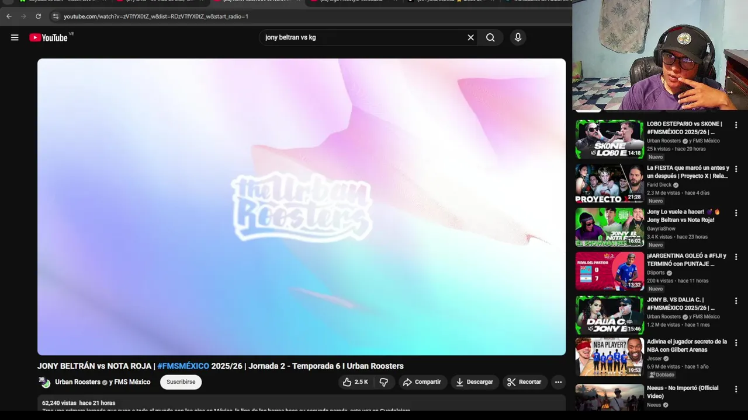Click the browser forward arrow

pos(23,16)
